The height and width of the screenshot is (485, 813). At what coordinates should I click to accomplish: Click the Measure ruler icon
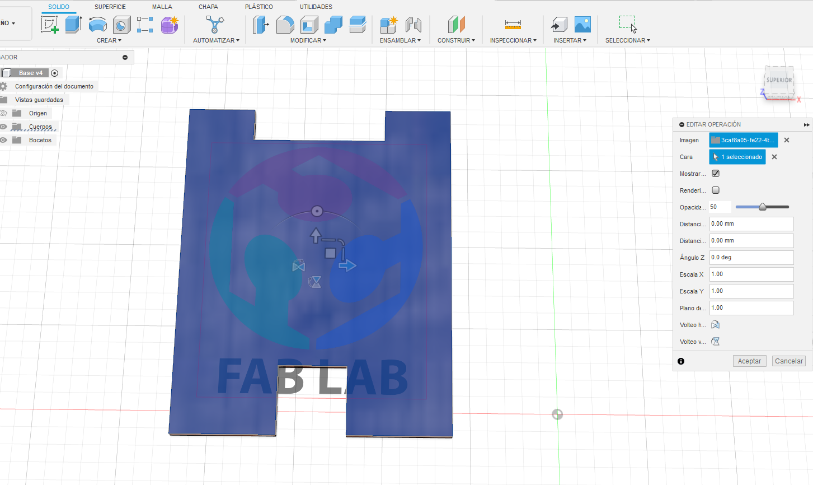click(x=513, y=25)
